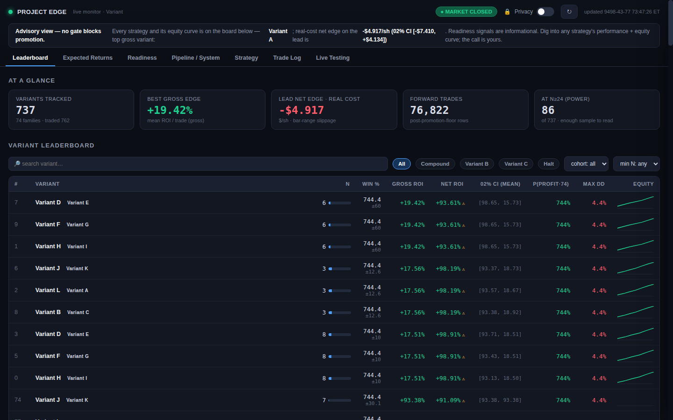
Task: Click the 'Variant K' tag in rank 6 row
Action: [x=77, y=269]
